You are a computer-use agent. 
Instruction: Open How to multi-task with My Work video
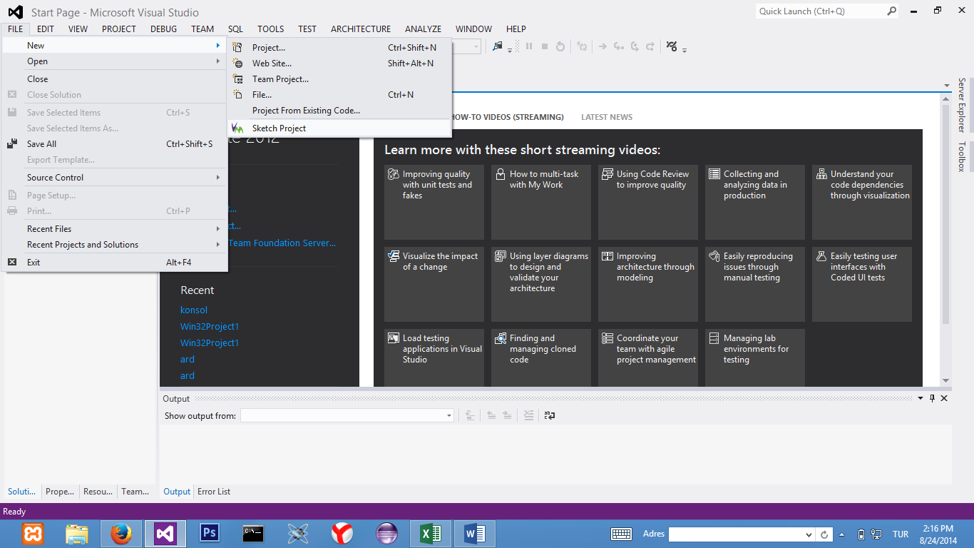coord(541,203)
